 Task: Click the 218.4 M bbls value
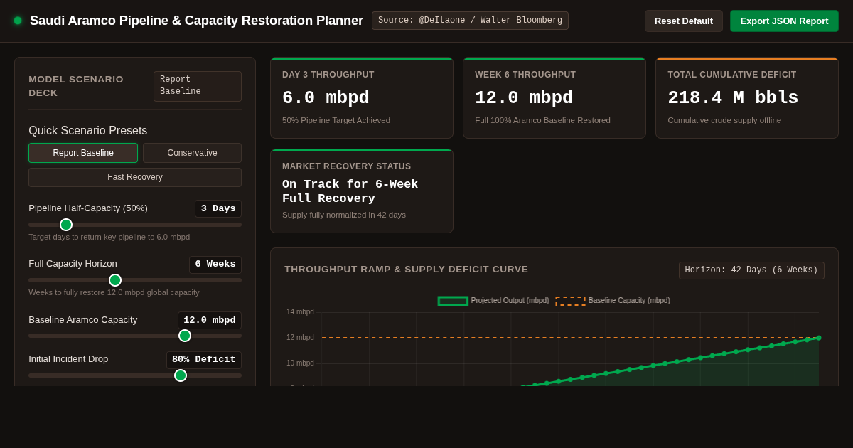733,98
